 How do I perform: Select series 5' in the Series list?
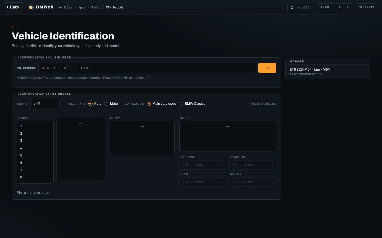point(35,155)
